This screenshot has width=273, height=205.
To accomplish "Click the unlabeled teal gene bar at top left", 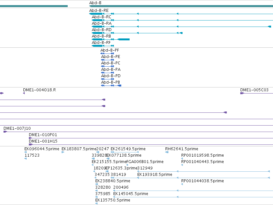I will pos(34,6).
